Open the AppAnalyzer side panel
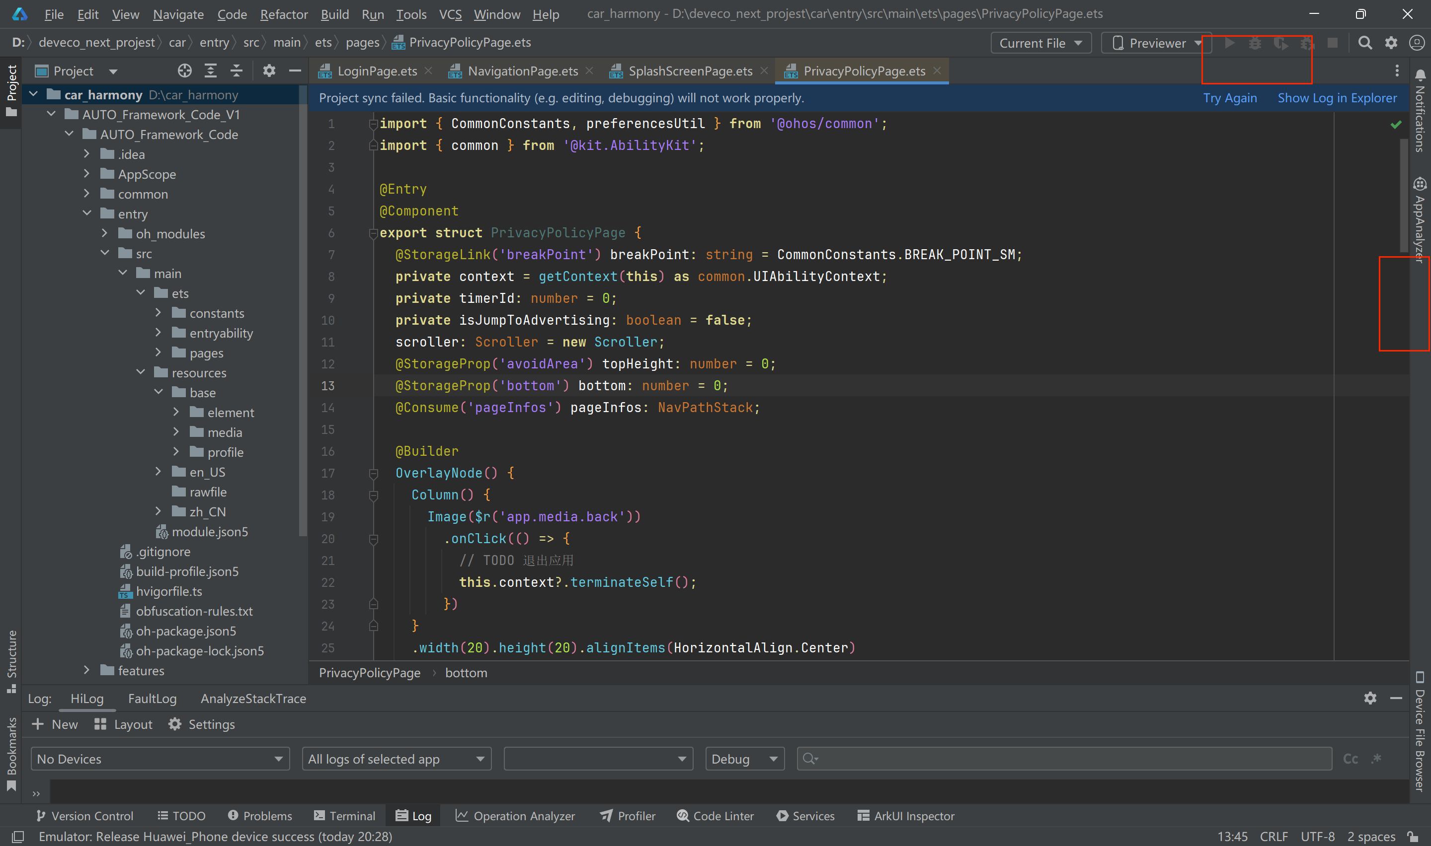The image size is (1431, 846). pos(1420,220)
